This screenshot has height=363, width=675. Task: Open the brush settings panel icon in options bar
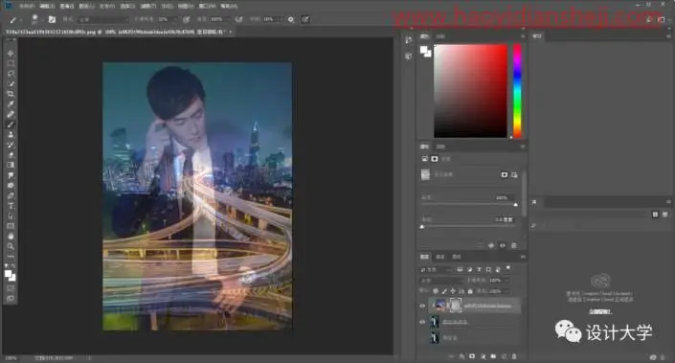point(52,19)
